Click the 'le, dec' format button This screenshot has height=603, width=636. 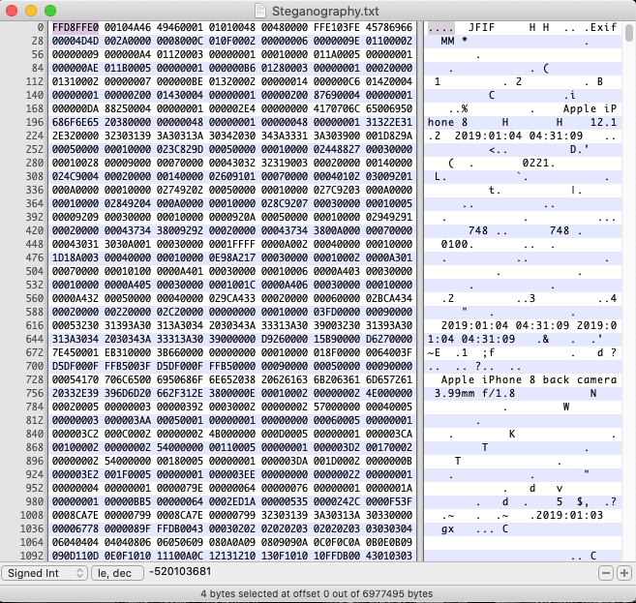[x=118, y=573]
